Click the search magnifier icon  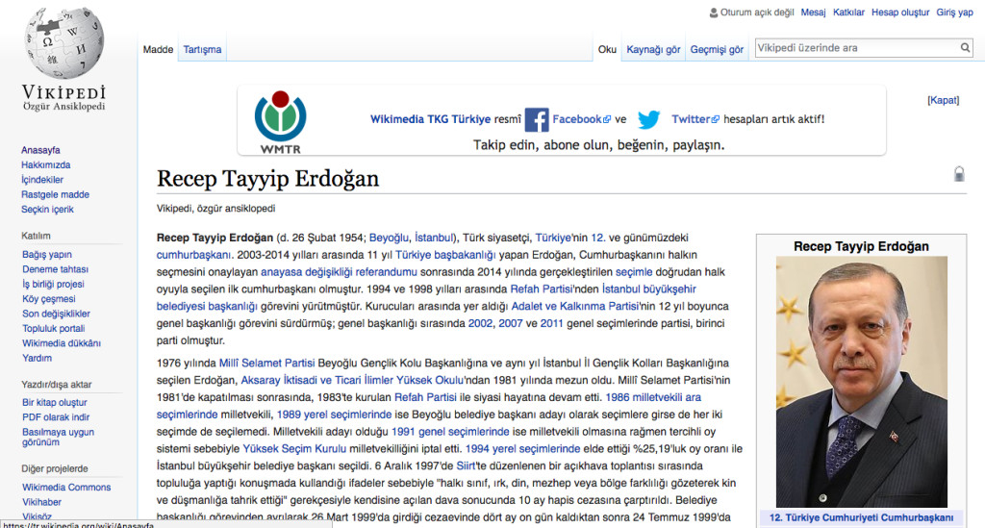coord(965,48)
